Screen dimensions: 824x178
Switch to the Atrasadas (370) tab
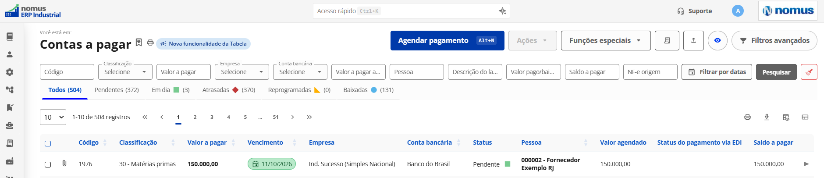pos(229,90)
